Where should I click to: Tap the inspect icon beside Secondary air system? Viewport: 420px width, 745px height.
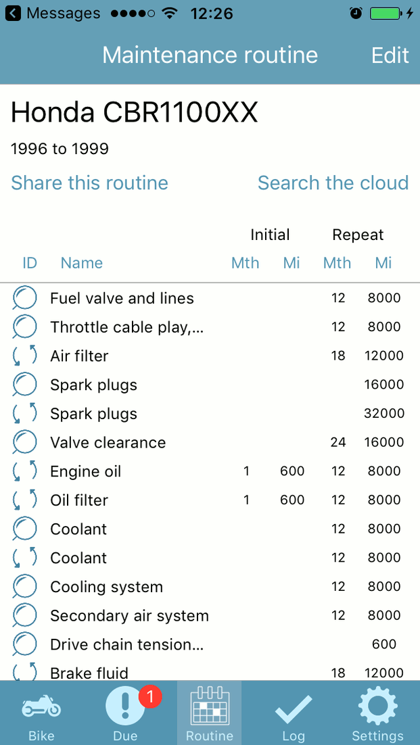point(25,616)
